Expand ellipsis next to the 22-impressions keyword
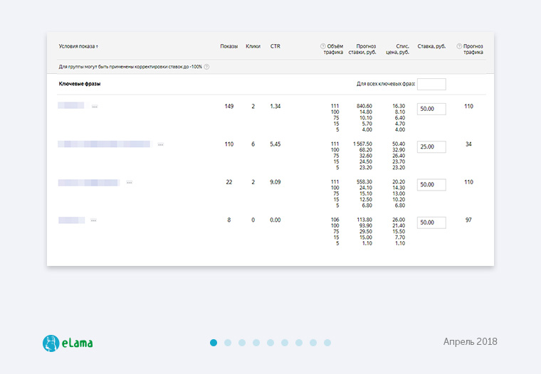 click(129, 183)
